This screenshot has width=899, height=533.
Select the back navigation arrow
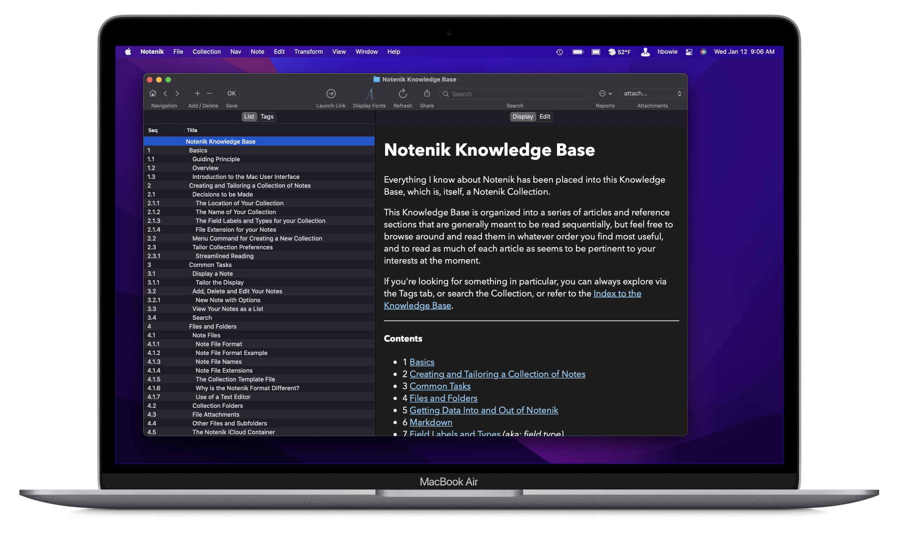(165, 93)
